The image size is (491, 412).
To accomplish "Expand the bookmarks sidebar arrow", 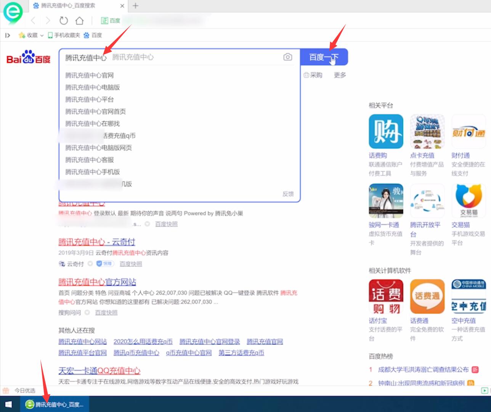I will pyautogui.click(x=7, y=35).
